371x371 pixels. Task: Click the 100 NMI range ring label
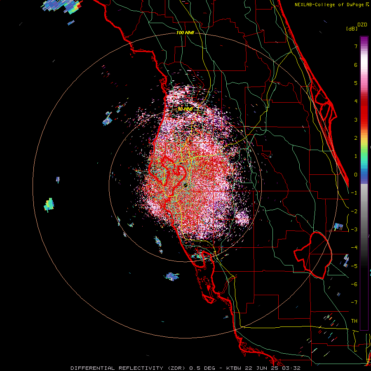click(185, 33)
